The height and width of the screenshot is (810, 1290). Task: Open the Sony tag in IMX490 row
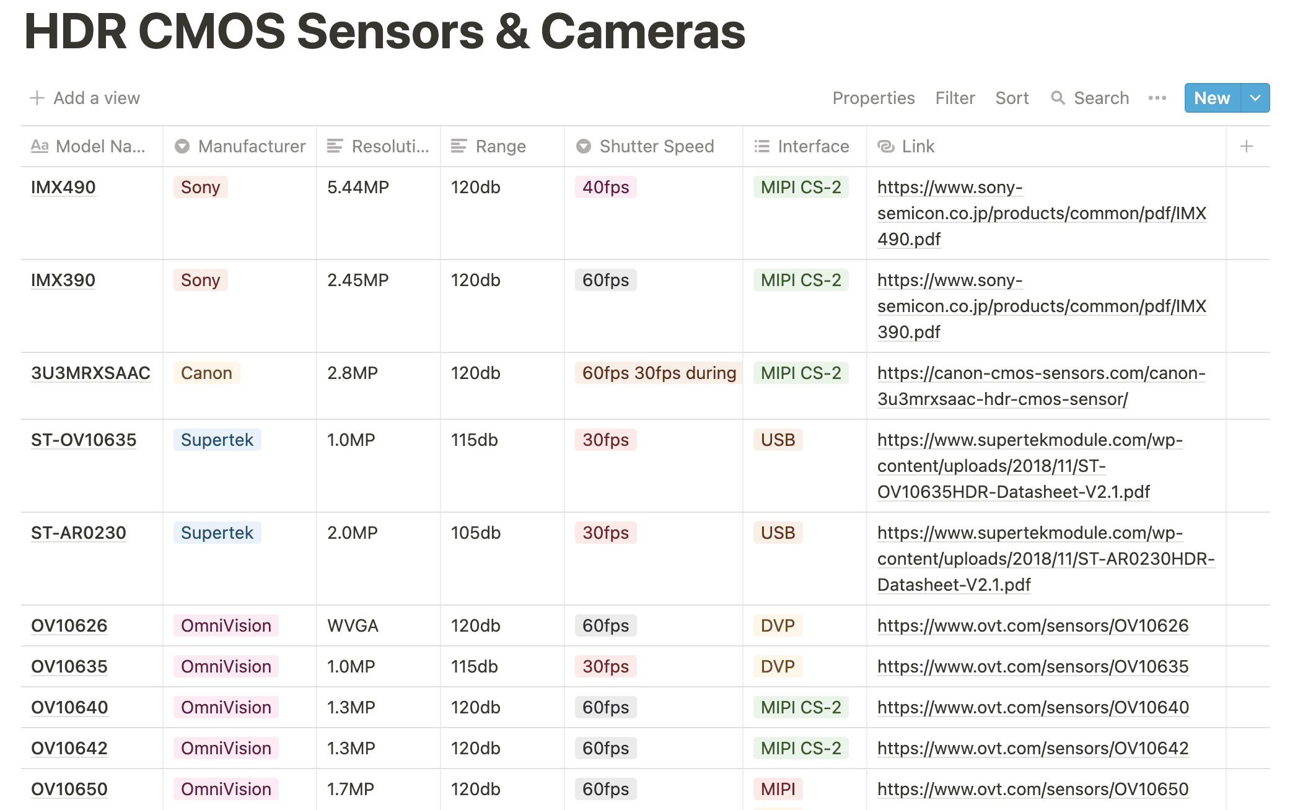[x=200, y=187]
